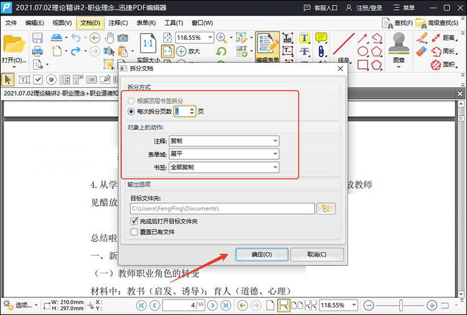Select the Eraser tool icon
This screenshot has width=467, height=315.
point(422,51)
